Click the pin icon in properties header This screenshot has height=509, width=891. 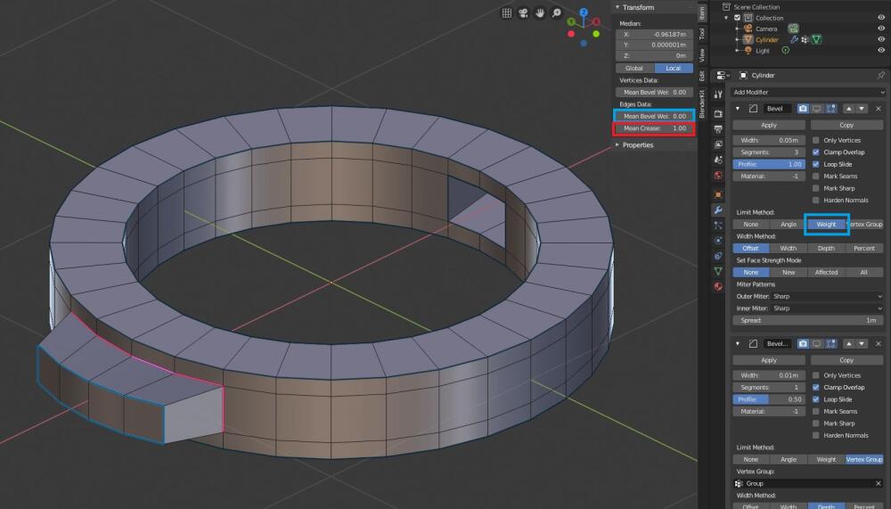tap(881, 75)
